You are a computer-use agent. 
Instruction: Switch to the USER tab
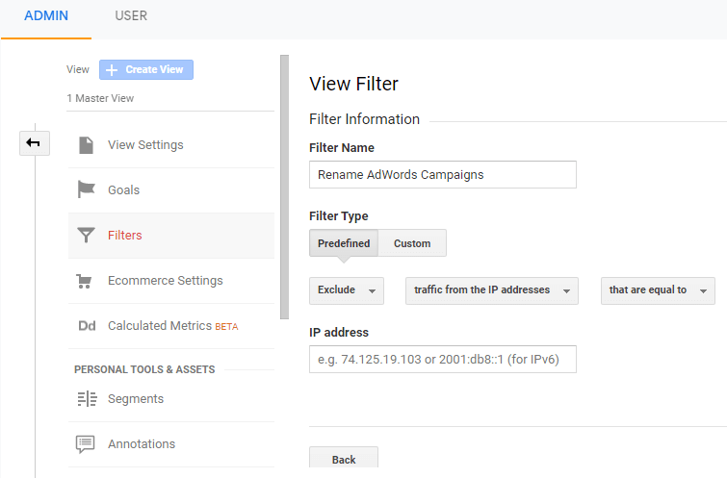pyautogui.click(x=131, y=16)
